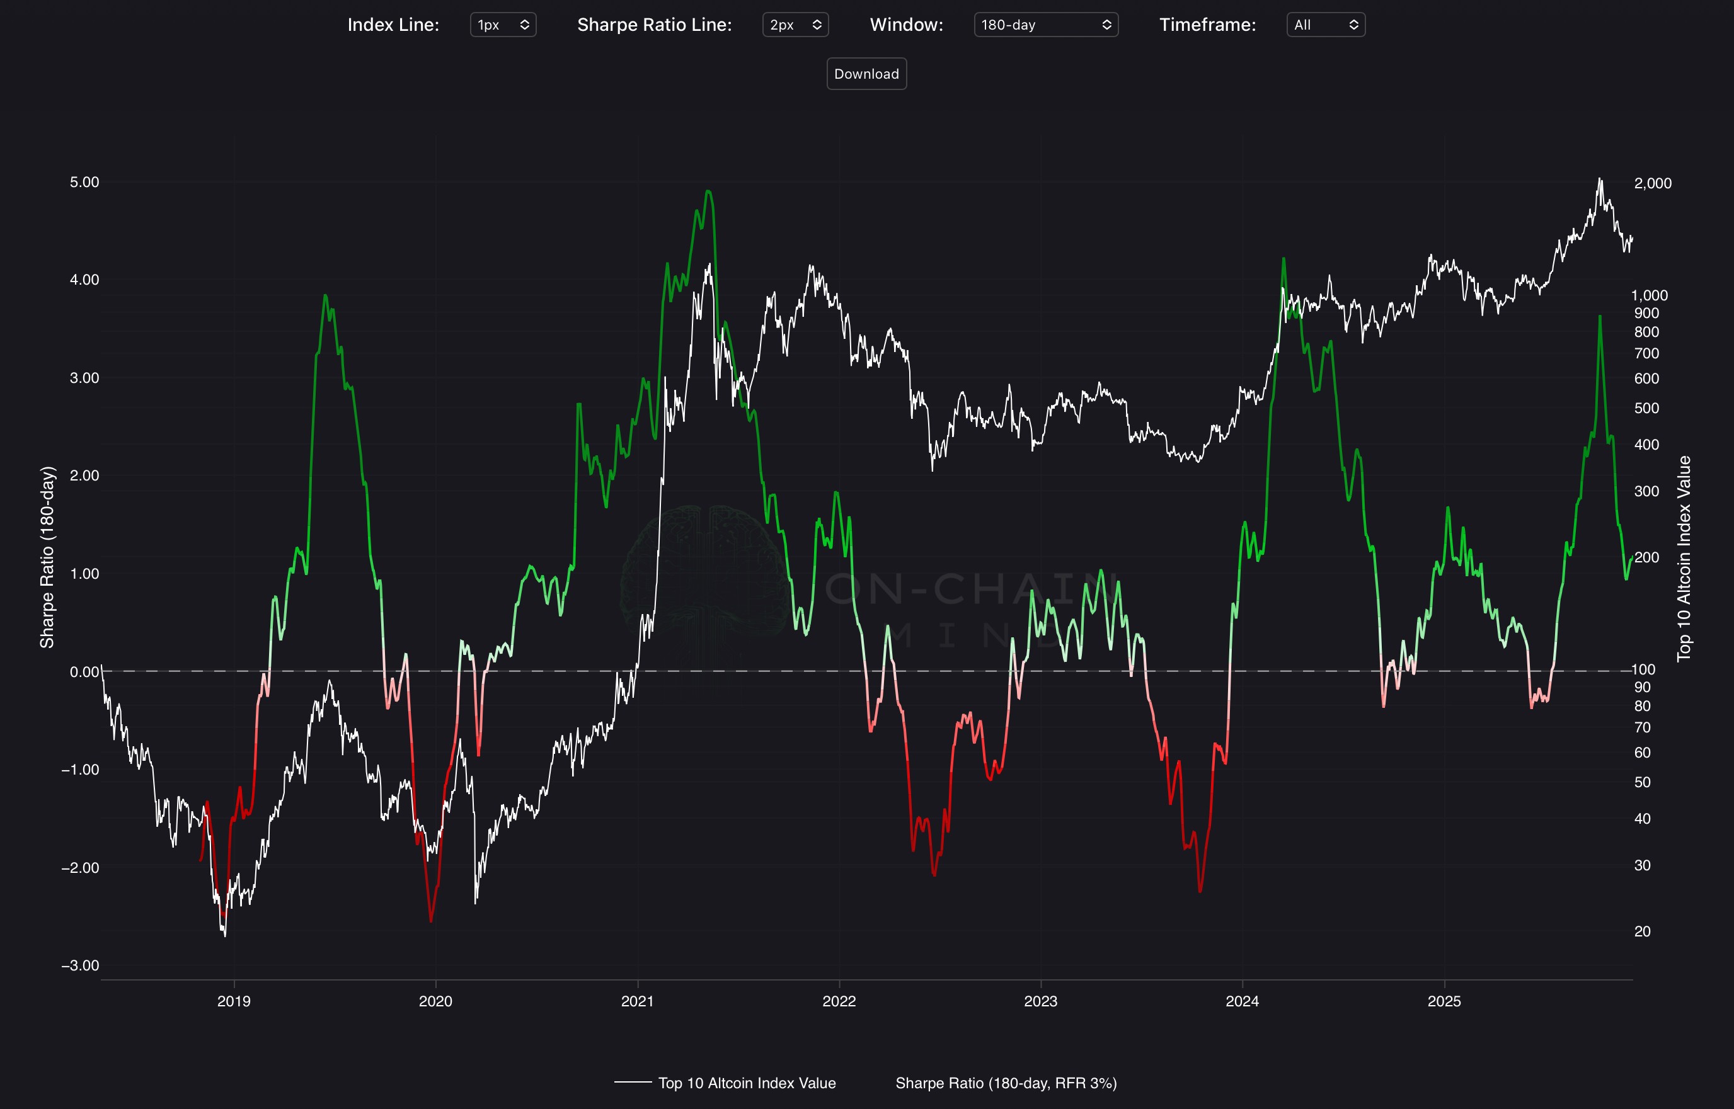The image size is (1734, 1109).
Task: Click the 2,000 index value axis label
Action: tap(1652, 184)
